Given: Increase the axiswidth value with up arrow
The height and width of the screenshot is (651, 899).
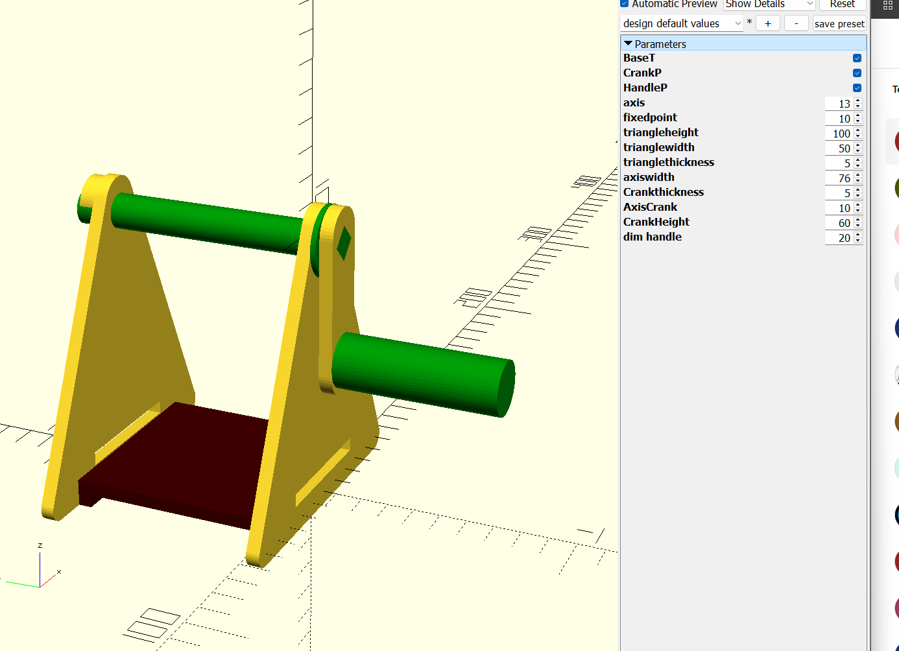Looking at the screenshot, I should pyautogui.click(x=858, y=175).
